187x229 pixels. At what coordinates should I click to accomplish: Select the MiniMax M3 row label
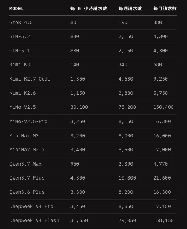[24, 136]
